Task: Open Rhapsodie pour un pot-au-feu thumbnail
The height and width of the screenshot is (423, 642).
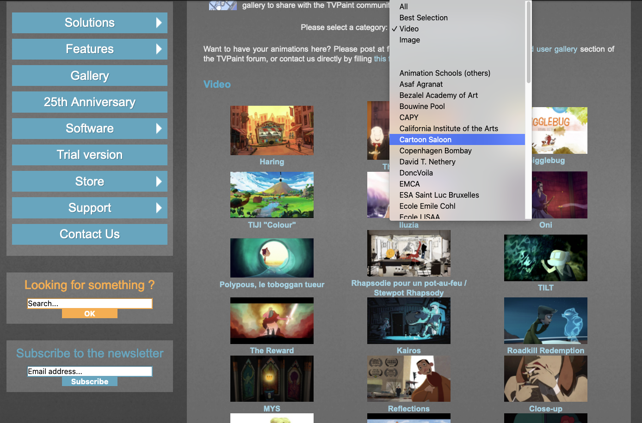Action: click(409, 253)
